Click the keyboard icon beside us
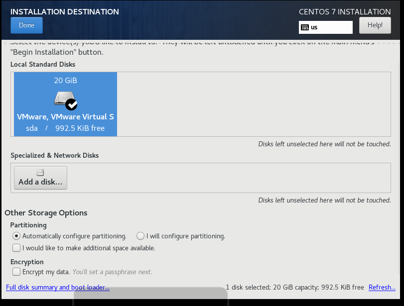404x306 pixels. (305, 27)
